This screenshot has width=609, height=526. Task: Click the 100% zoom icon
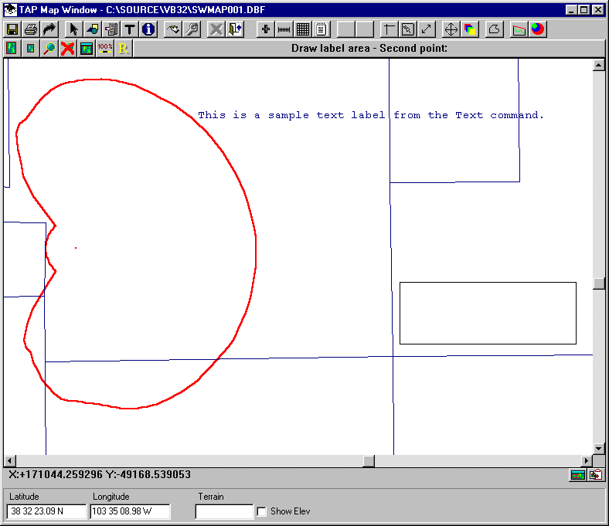pos(105,49)
